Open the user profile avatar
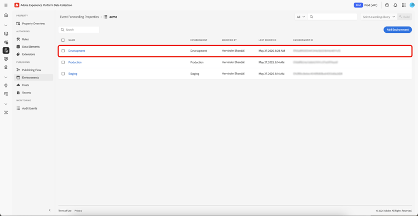 pyautogui.click(x=412, y=5)
